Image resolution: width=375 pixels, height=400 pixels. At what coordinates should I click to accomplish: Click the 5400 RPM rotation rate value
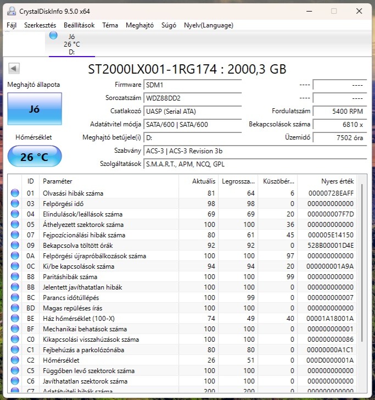pos(340,112)
